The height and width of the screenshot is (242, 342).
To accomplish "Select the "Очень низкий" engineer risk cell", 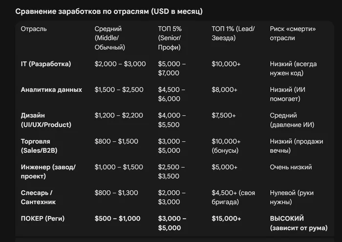I will pyautogui.click(x=291, y=167).
